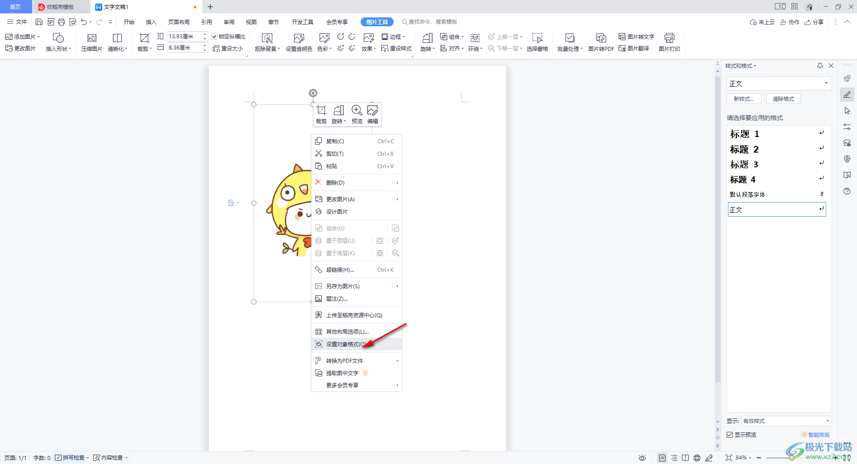
Task: Select the Crop tool in the ribbon
Action: point(144,38)
